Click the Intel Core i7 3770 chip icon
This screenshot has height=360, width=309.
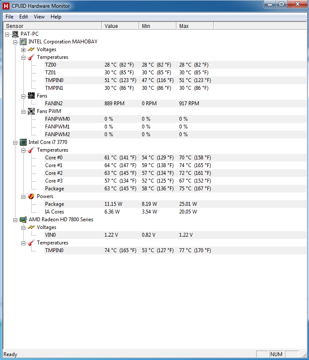point(23,142)
